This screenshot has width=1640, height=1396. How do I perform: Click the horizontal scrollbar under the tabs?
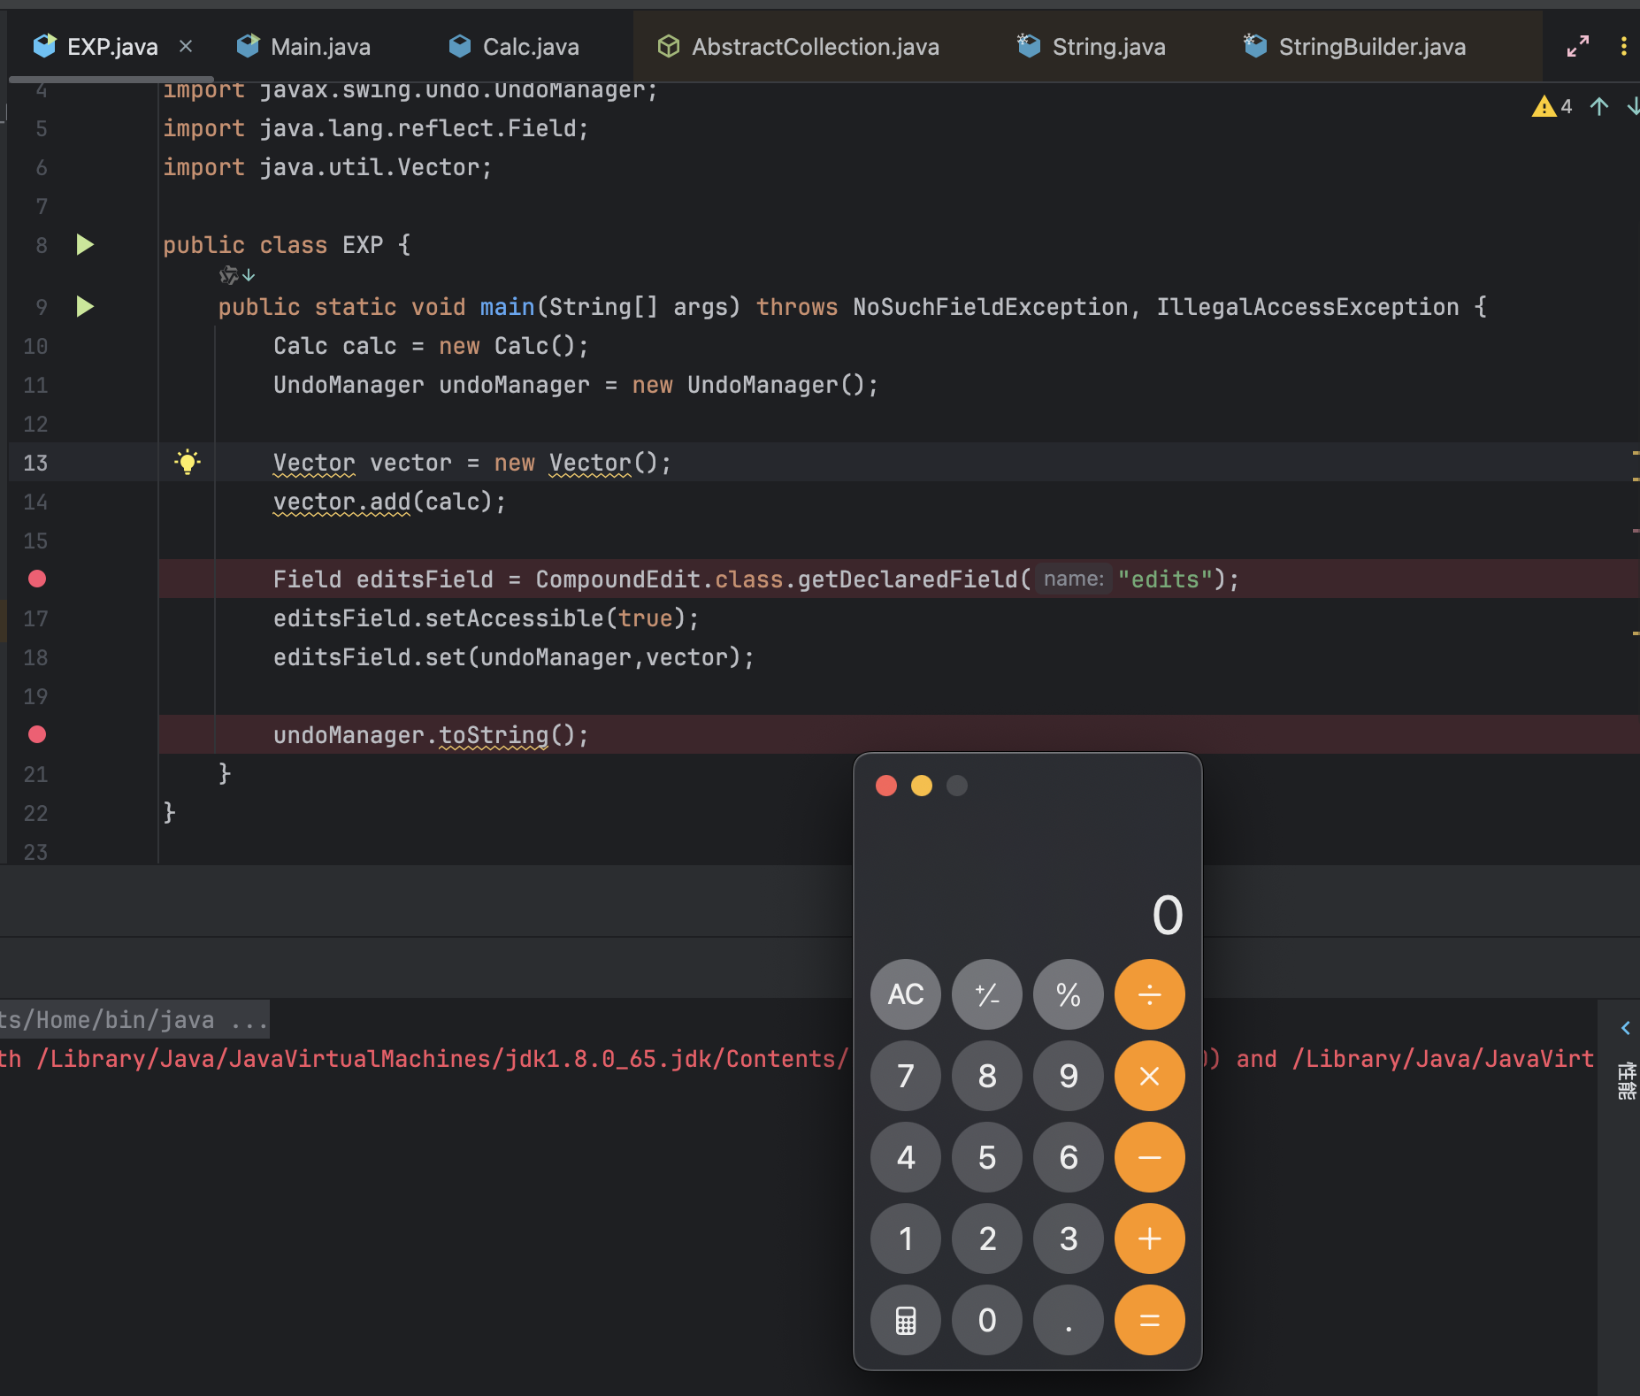(x=111, y=80)
